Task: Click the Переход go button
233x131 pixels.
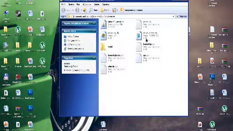Action: coord(181,16)
